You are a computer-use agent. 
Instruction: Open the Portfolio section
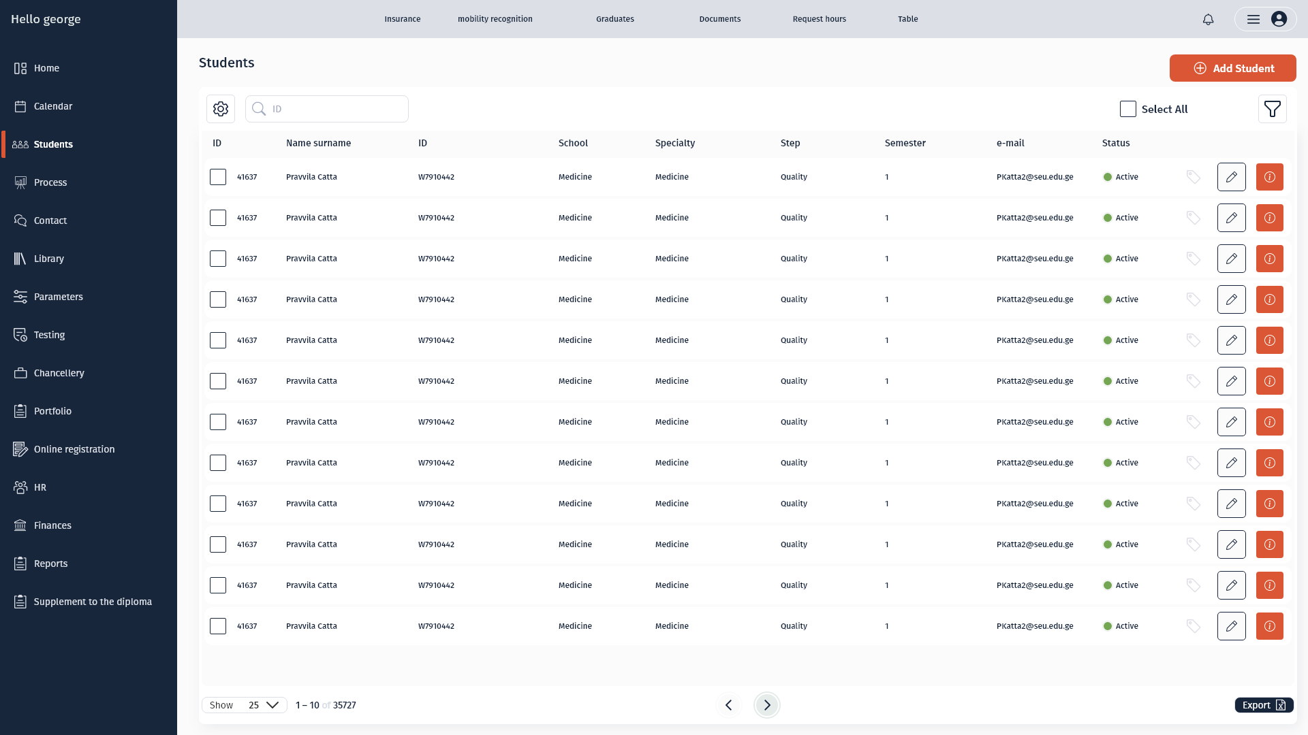pyautogui.click(x=42, y=411)
